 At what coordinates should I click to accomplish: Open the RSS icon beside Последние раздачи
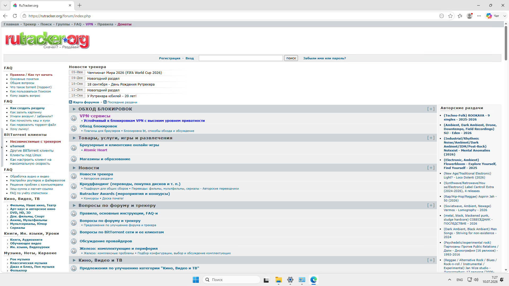[105, 102]
